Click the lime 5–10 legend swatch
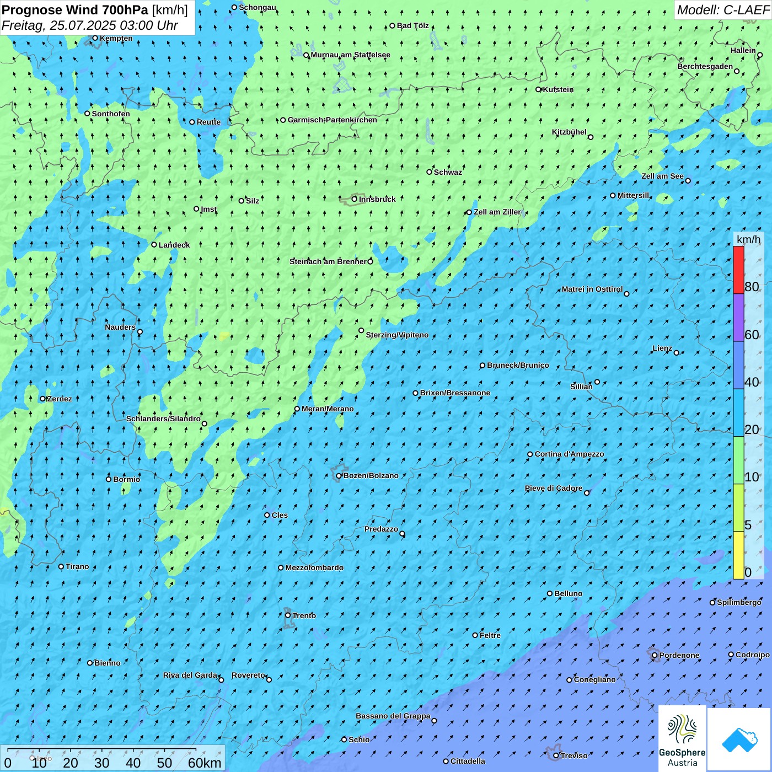The height and width of the screenshot is (772, 772). 738,508
